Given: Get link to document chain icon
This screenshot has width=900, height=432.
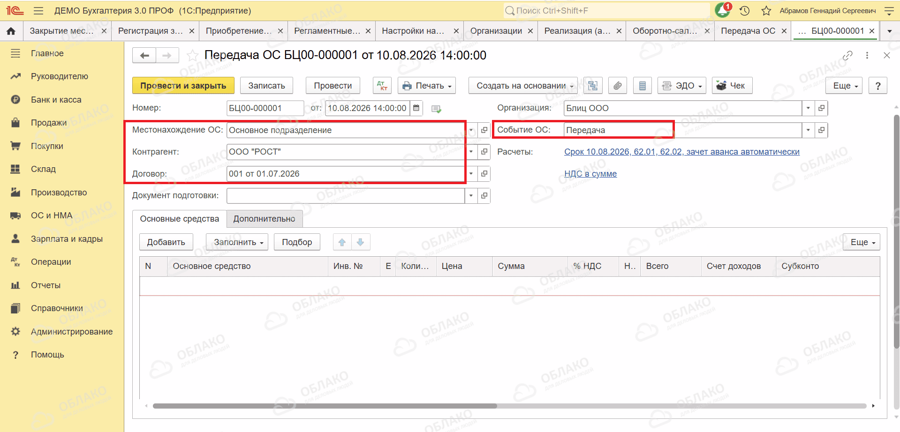Looking at the screenshot, I should pyautogui.click(x=847, y=56).
